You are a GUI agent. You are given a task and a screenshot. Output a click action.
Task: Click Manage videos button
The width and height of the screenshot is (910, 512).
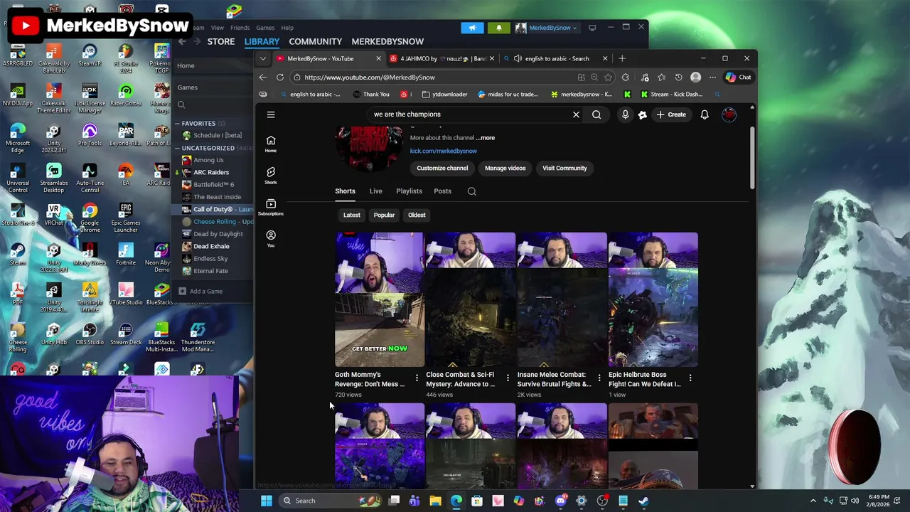(505, 169)
